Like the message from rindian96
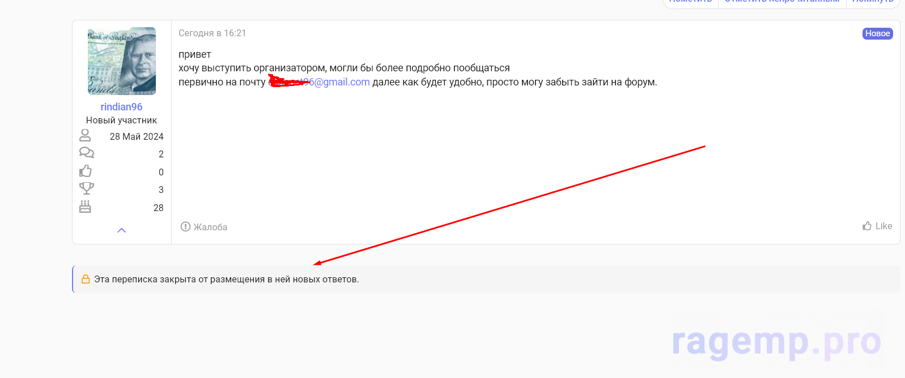The image size is (905, 378). 877,226
